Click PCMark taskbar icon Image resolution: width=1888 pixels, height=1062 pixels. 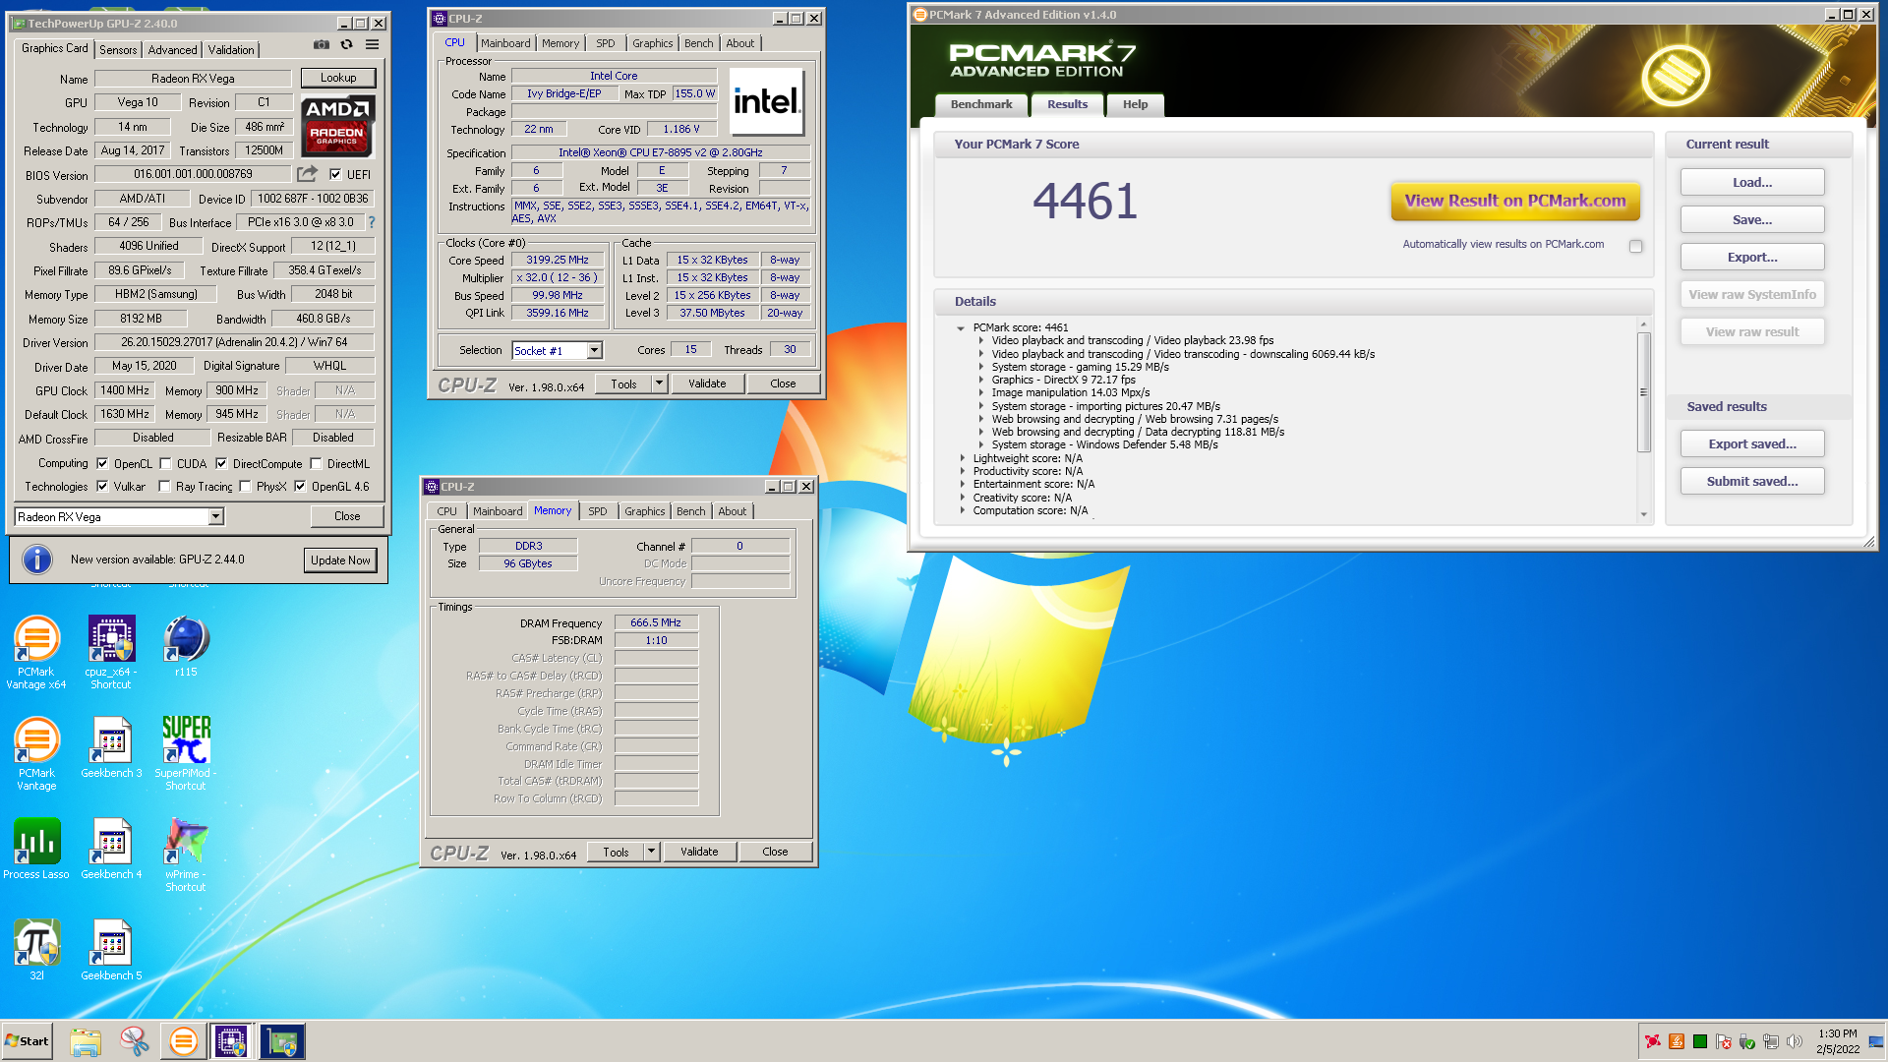(x=183, y=1041)
